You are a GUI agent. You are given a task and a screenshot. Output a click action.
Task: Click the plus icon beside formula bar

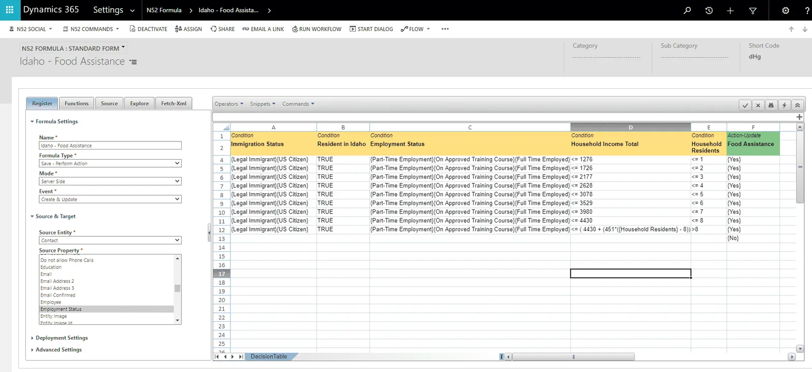pos(799,117)
